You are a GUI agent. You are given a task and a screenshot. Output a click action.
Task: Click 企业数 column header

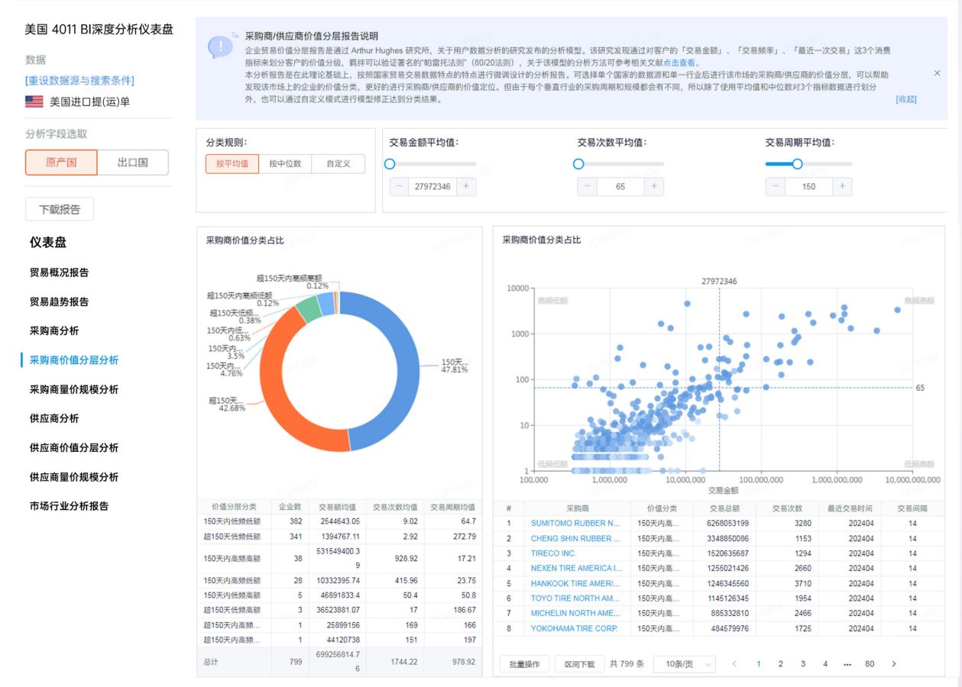point(290,507)
